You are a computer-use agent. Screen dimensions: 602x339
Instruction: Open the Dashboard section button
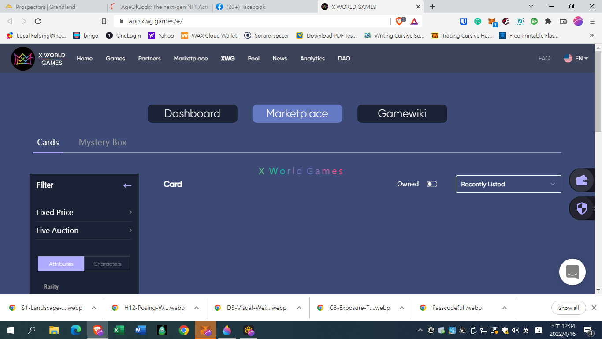pos(193,113)
